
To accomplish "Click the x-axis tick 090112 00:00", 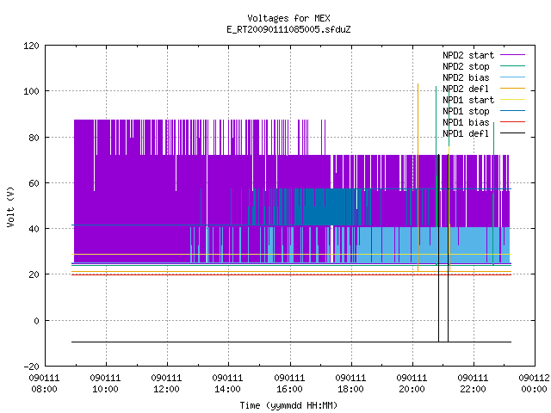I will click(534, 384).
